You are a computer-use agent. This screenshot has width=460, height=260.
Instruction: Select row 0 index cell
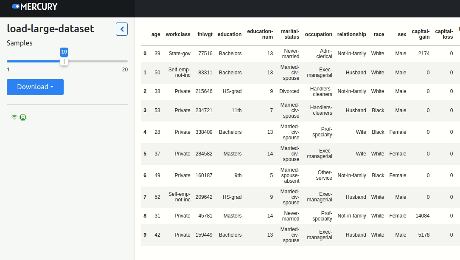tap(145, 54)
